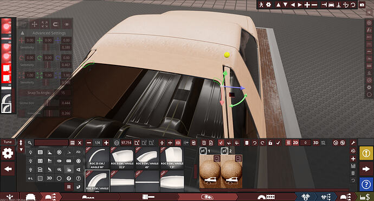Select the ROC 25 CM / ANGLE 90° fixture
The height and width of the screenshot is (201, 374).
(98, 158)
